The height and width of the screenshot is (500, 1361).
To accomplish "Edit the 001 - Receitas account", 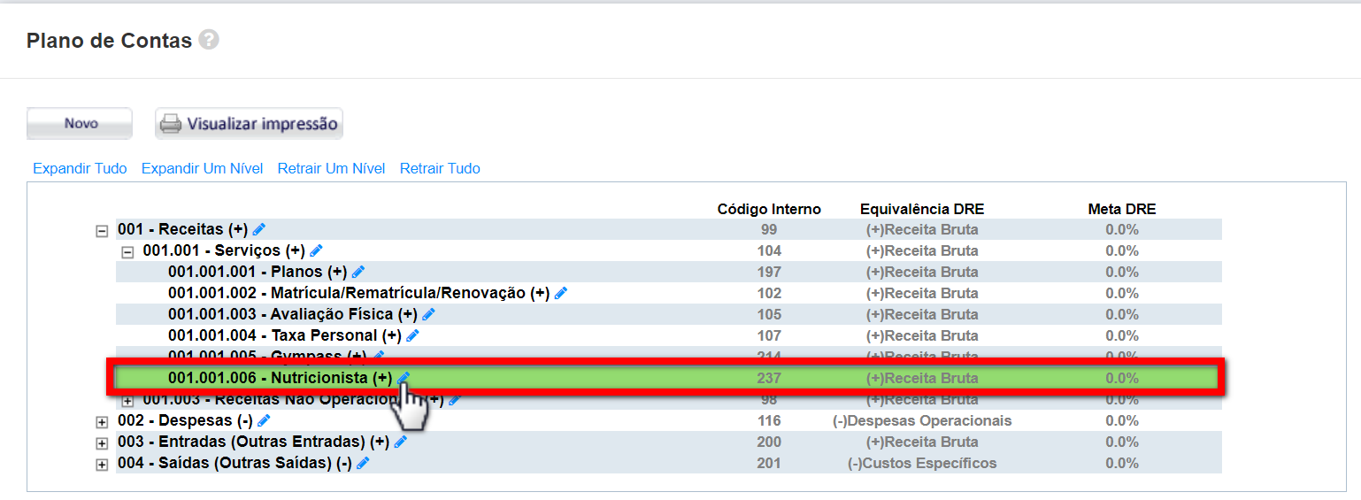I will pos(259,230).
